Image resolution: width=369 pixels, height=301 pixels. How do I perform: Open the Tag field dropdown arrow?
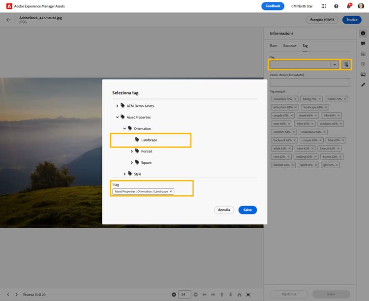tap(335, 64)
